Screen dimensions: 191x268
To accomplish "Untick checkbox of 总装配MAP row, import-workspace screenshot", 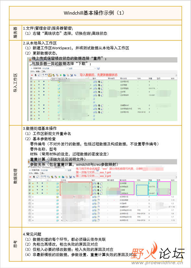I will click(x=31, y=105).
